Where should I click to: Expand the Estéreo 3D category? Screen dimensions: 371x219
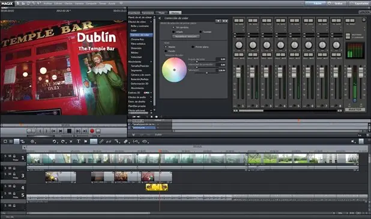tap(151, 93)
